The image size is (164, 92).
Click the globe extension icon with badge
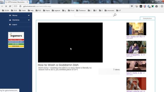click(x=149, y=6)
